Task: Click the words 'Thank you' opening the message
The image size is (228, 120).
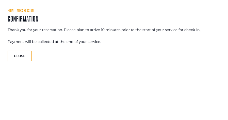Action: [17, 30]
